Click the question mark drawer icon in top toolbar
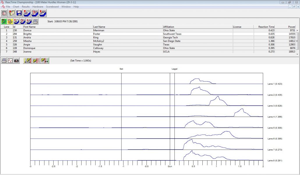Viewport: 300px width, 175px height. coord(35,13)
